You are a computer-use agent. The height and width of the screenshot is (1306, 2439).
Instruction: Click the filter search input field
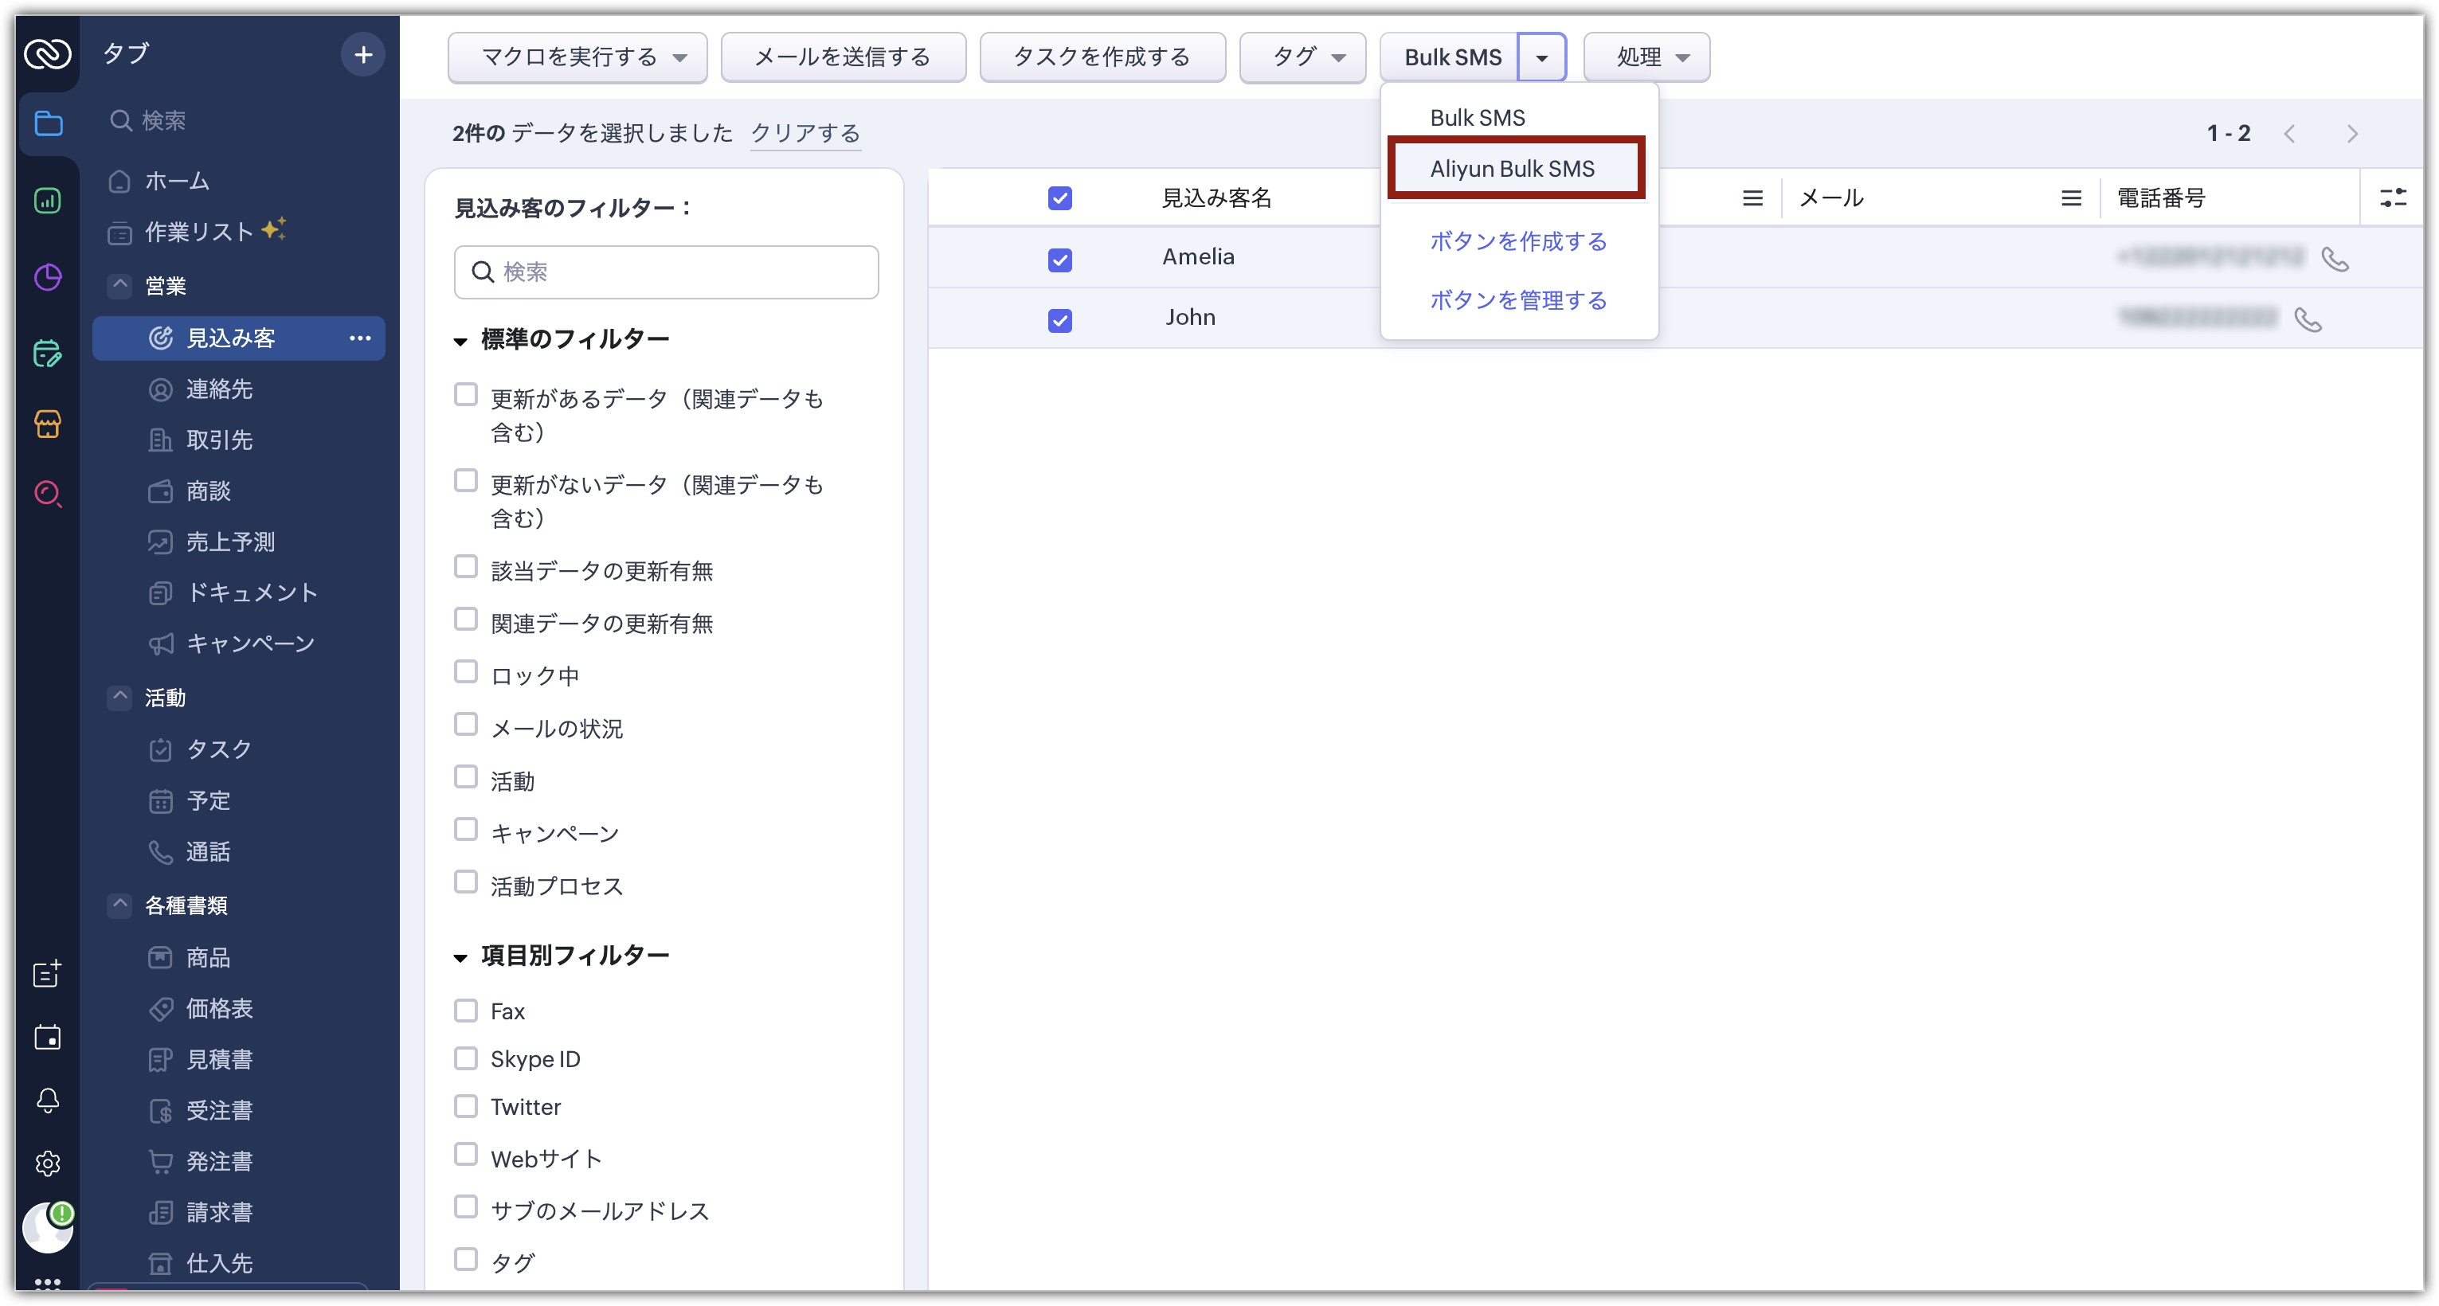pos(667,272)
